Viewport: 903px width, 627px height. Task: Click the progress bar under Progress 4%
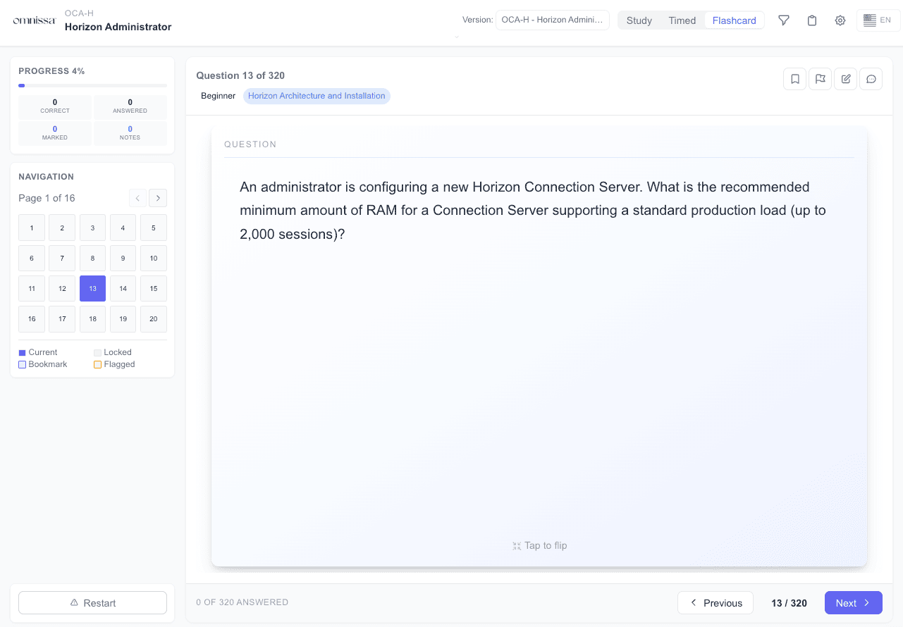[92, 85]
